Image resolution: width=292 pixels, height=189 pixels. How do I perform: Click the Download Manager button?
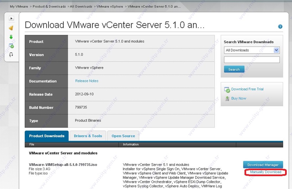263,165
